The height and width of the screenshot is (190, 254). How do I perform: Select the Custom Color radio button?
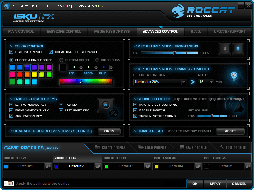click(61, 60)
